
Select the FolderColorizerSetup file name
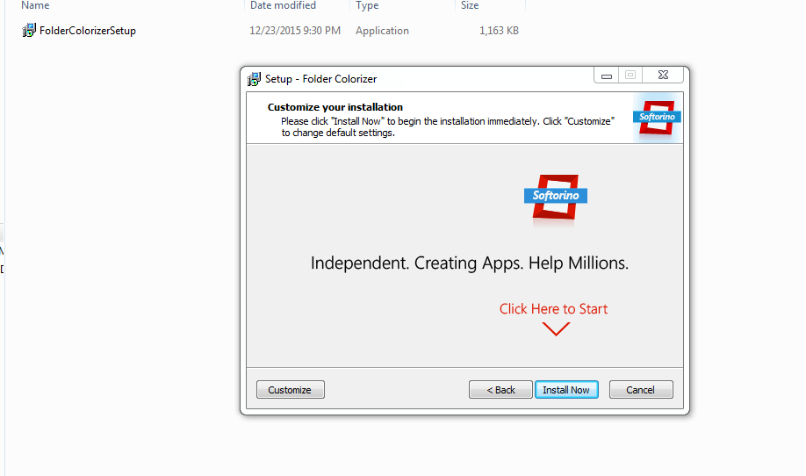tap(88, 31)
